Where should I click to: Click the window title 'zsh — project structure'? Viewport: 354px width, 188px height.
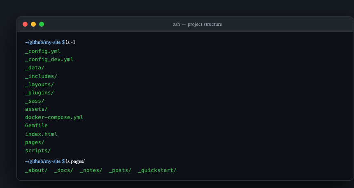pos(197,24)
